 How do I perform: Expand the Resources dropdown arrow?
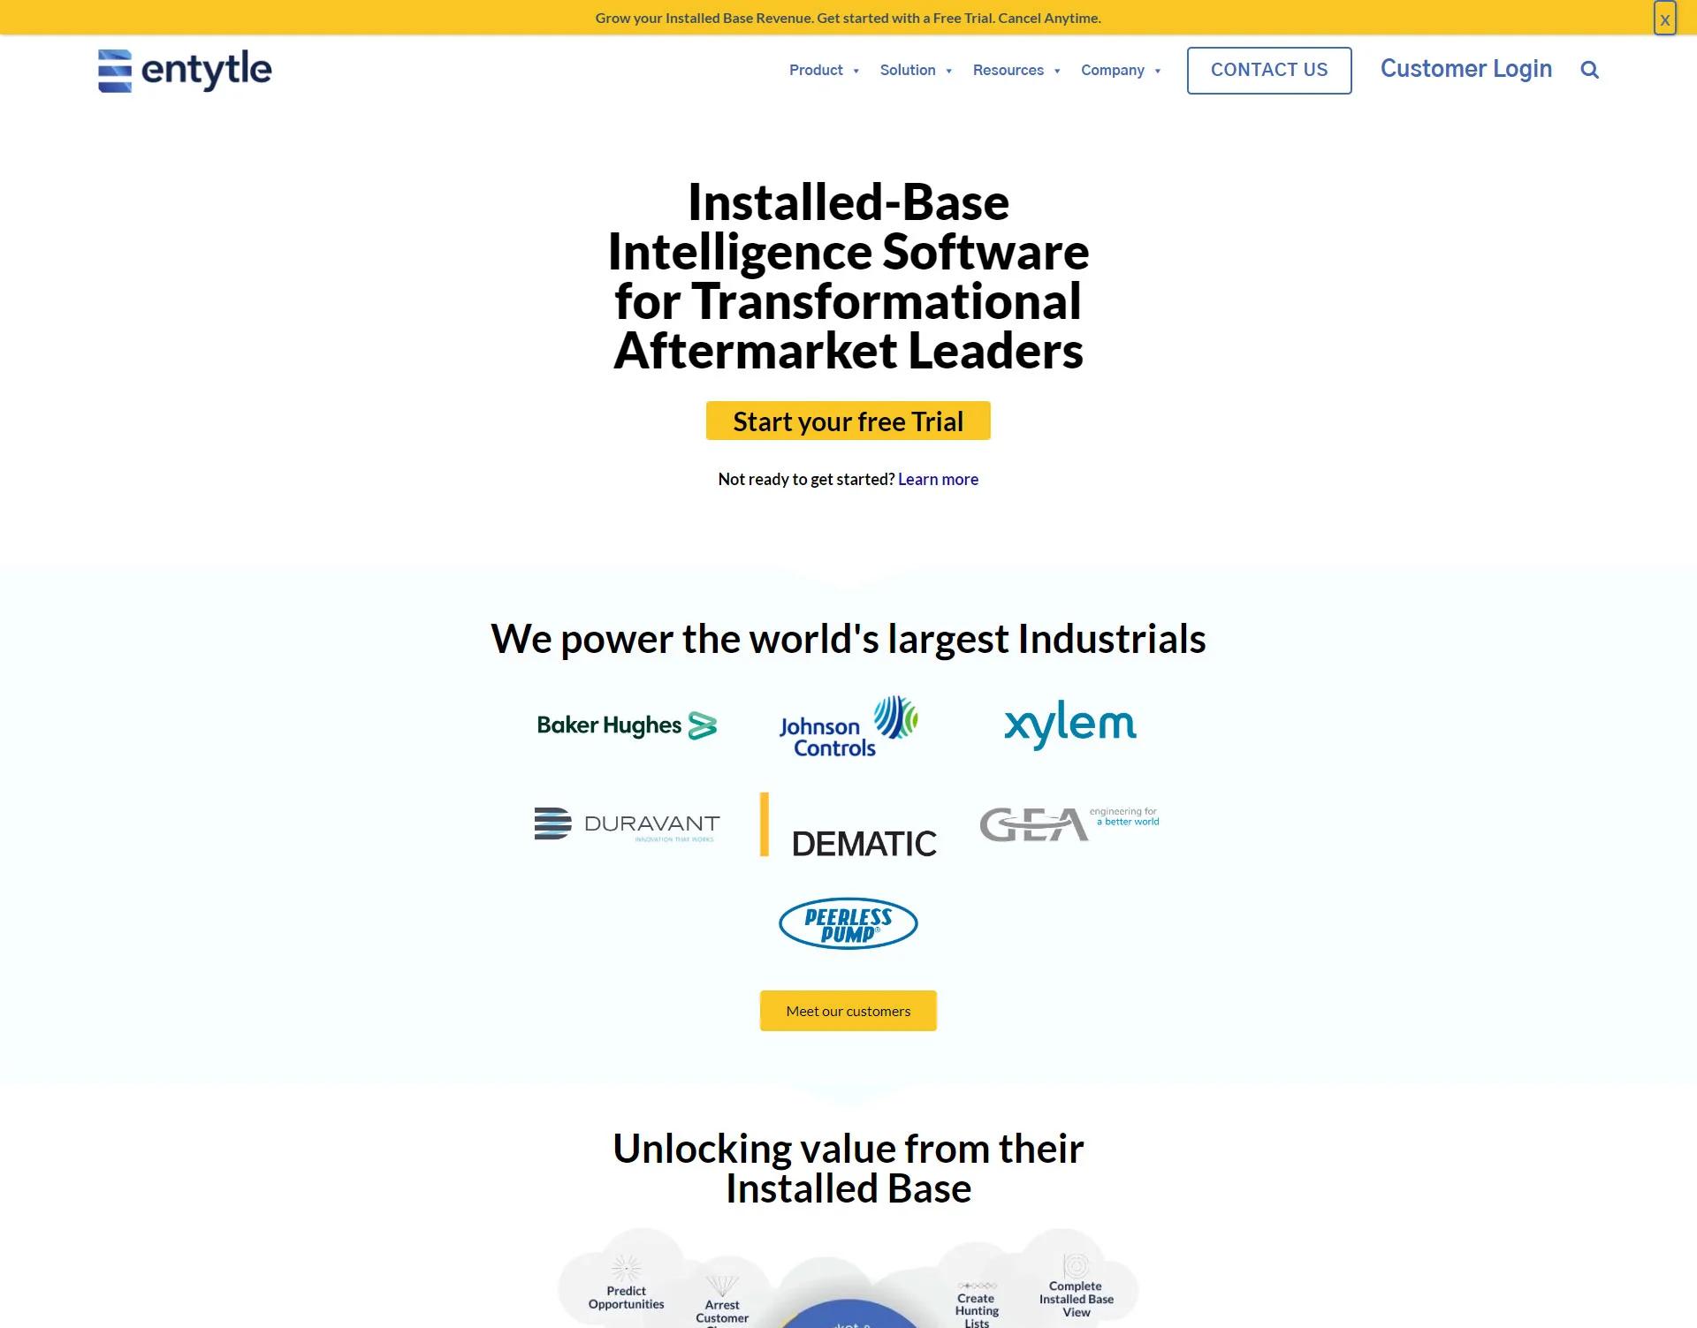coord(1056,71)
